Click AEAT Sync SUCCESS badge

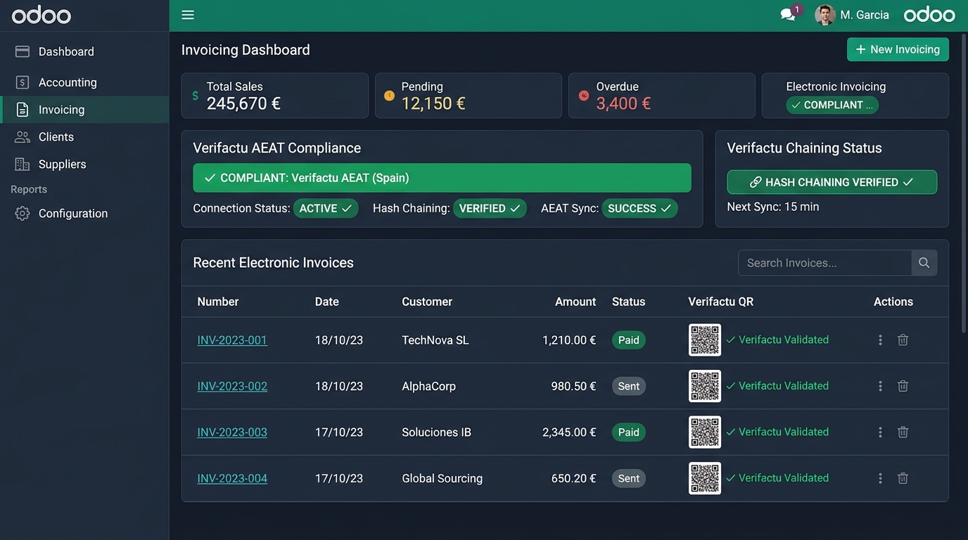tap(639, 209)
